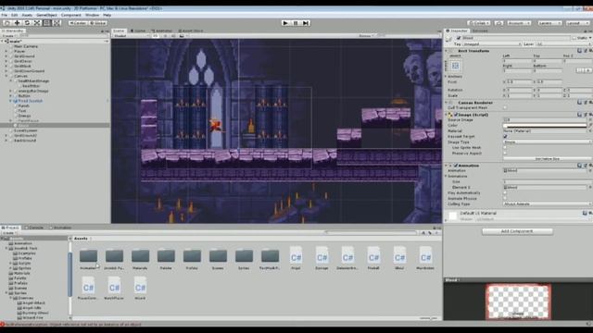
Task: Toggle the 2D view mode button
Action: tap(156, 36)
